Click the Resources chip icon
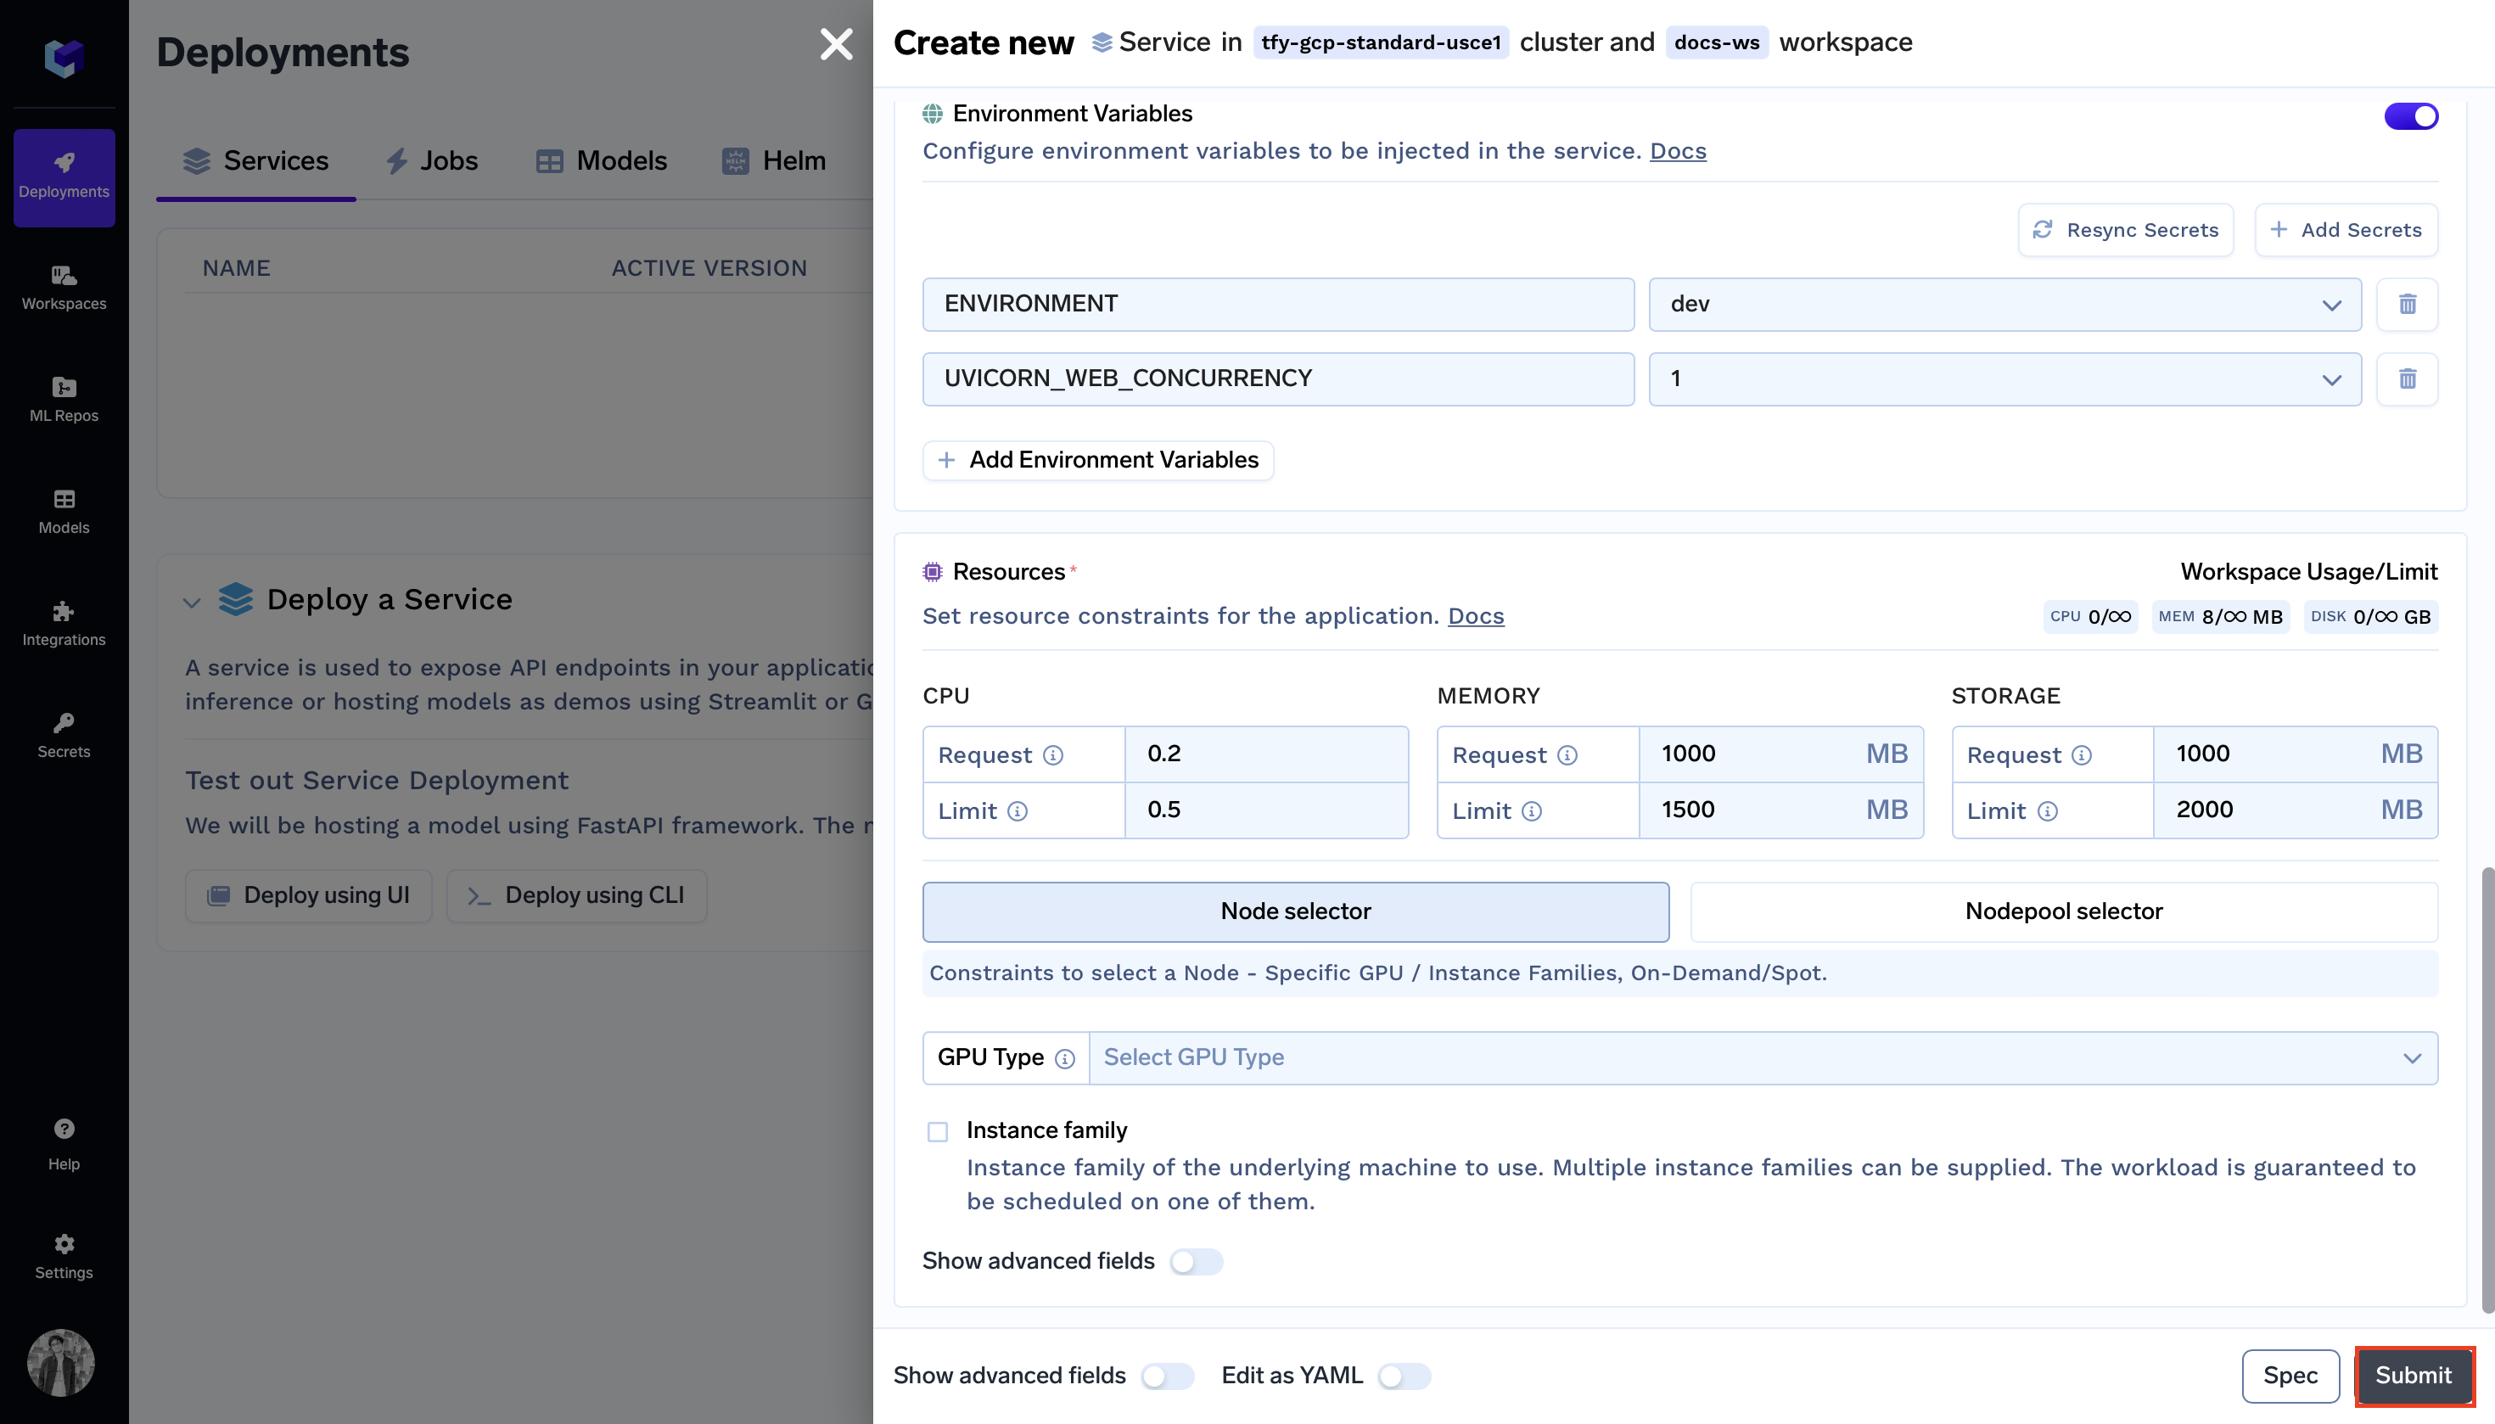This screenshot has height=1424, width=2495. (x=932, y=572)
